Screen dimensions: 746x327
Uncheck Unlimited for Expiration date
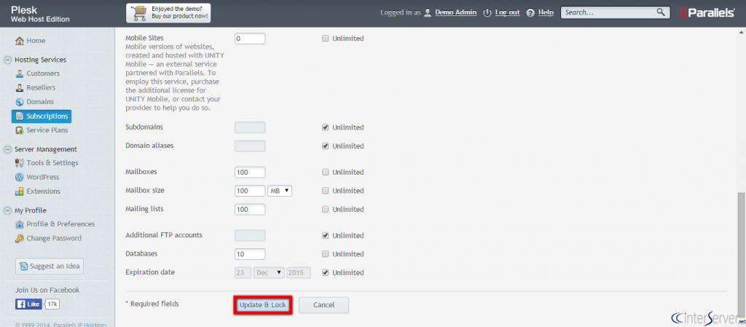tap(326, 273)
